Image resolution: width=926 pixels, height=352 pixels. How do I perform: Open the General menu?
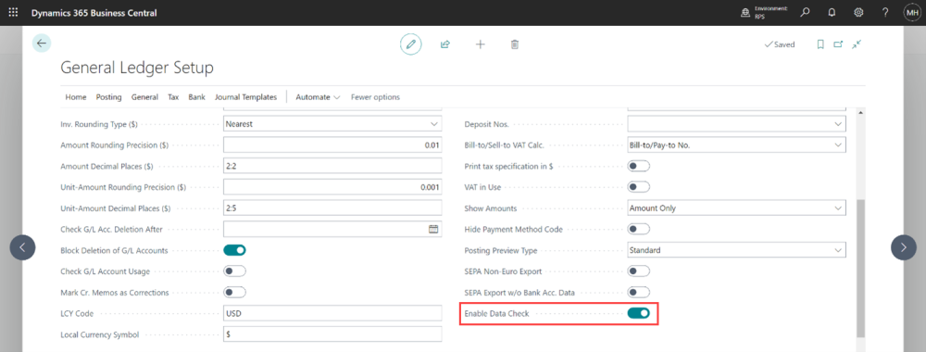click(144, 97)
